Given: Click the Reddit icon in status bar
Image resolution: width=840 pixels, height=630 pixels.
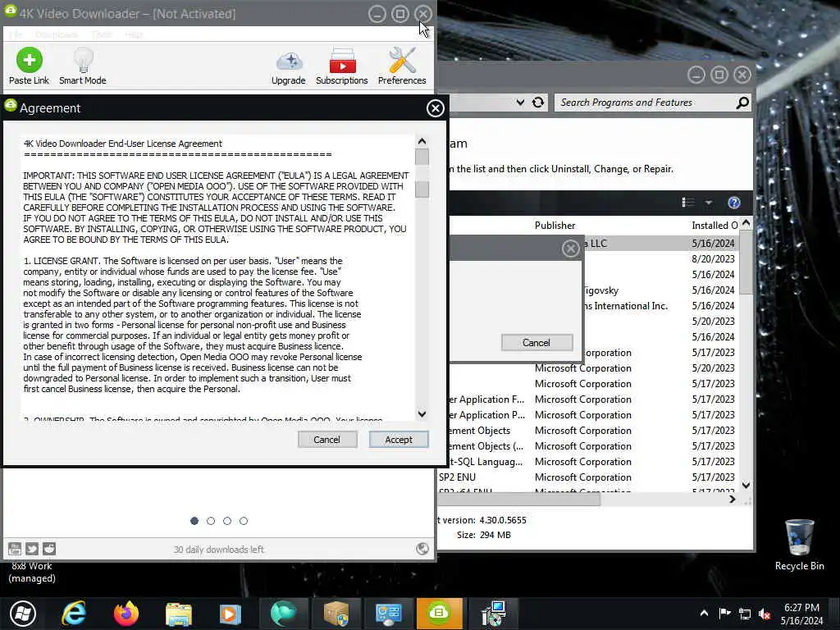Looking at the screenshot, I should [48, 549].
